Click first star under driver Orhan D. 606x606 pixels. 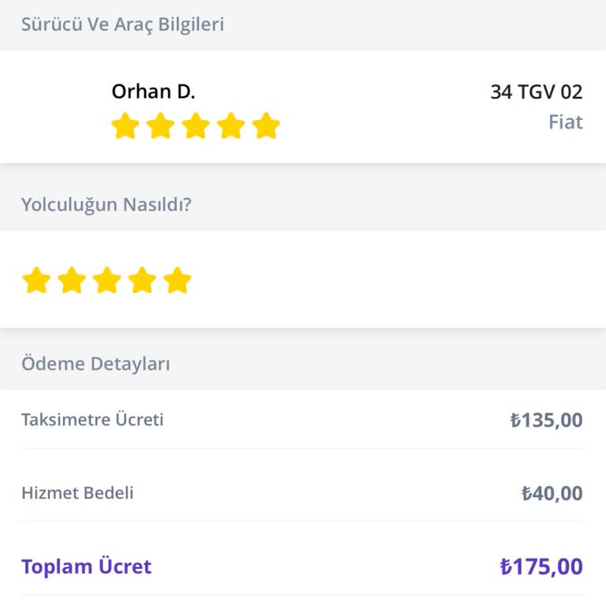tap(125, 126)
